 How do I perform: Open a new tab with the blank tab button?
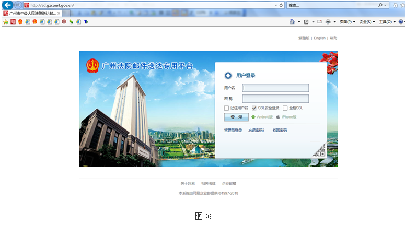[x=66, y=13]
